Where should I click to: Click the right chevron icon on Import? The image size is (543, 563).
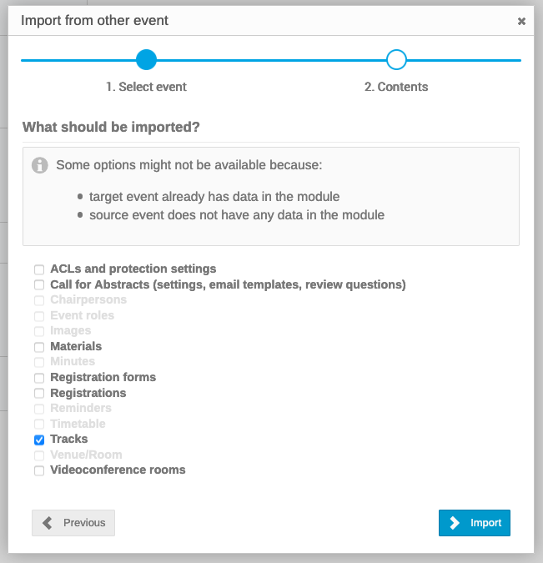(x=455, y=523)
